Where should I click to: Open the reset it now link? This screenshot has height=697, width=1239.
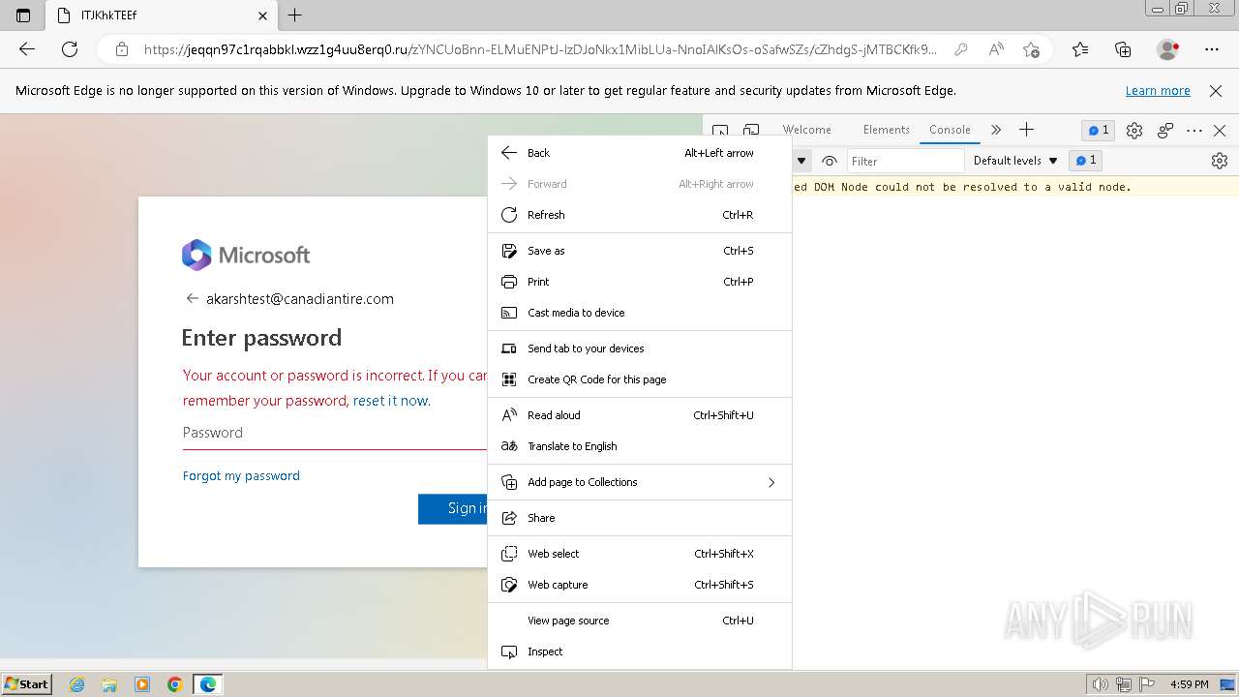click(391, 401)
